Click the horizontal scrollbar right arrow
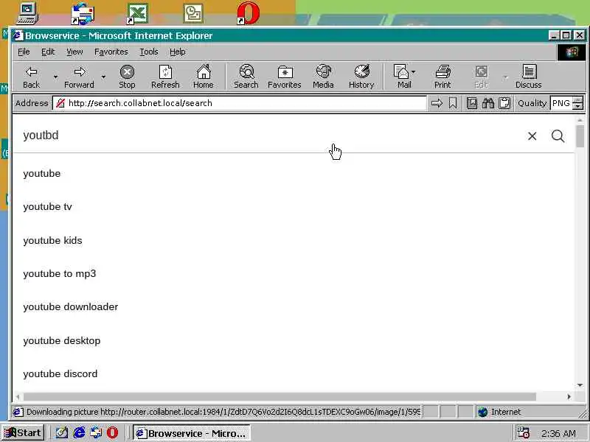The width and height of the screenshot is (590, 442). (569, 396)
